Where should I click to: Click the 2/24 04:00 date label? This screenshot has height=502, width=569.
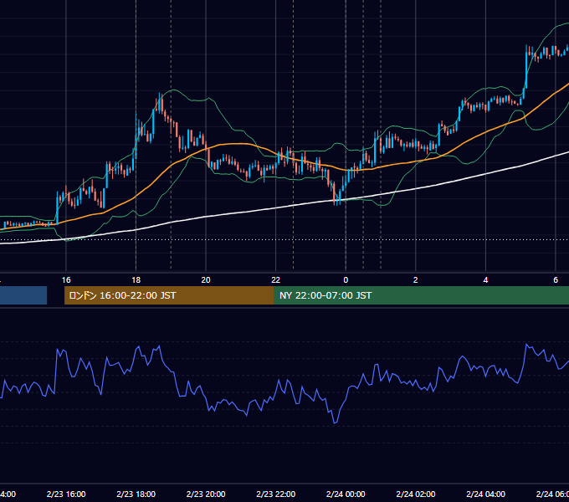pyautogui.click(x=485, y=494)
